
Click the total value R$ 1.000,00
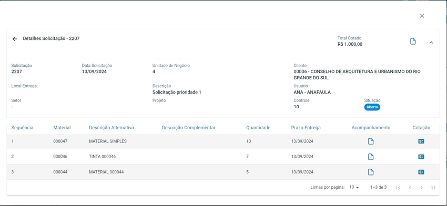[350, 44]
